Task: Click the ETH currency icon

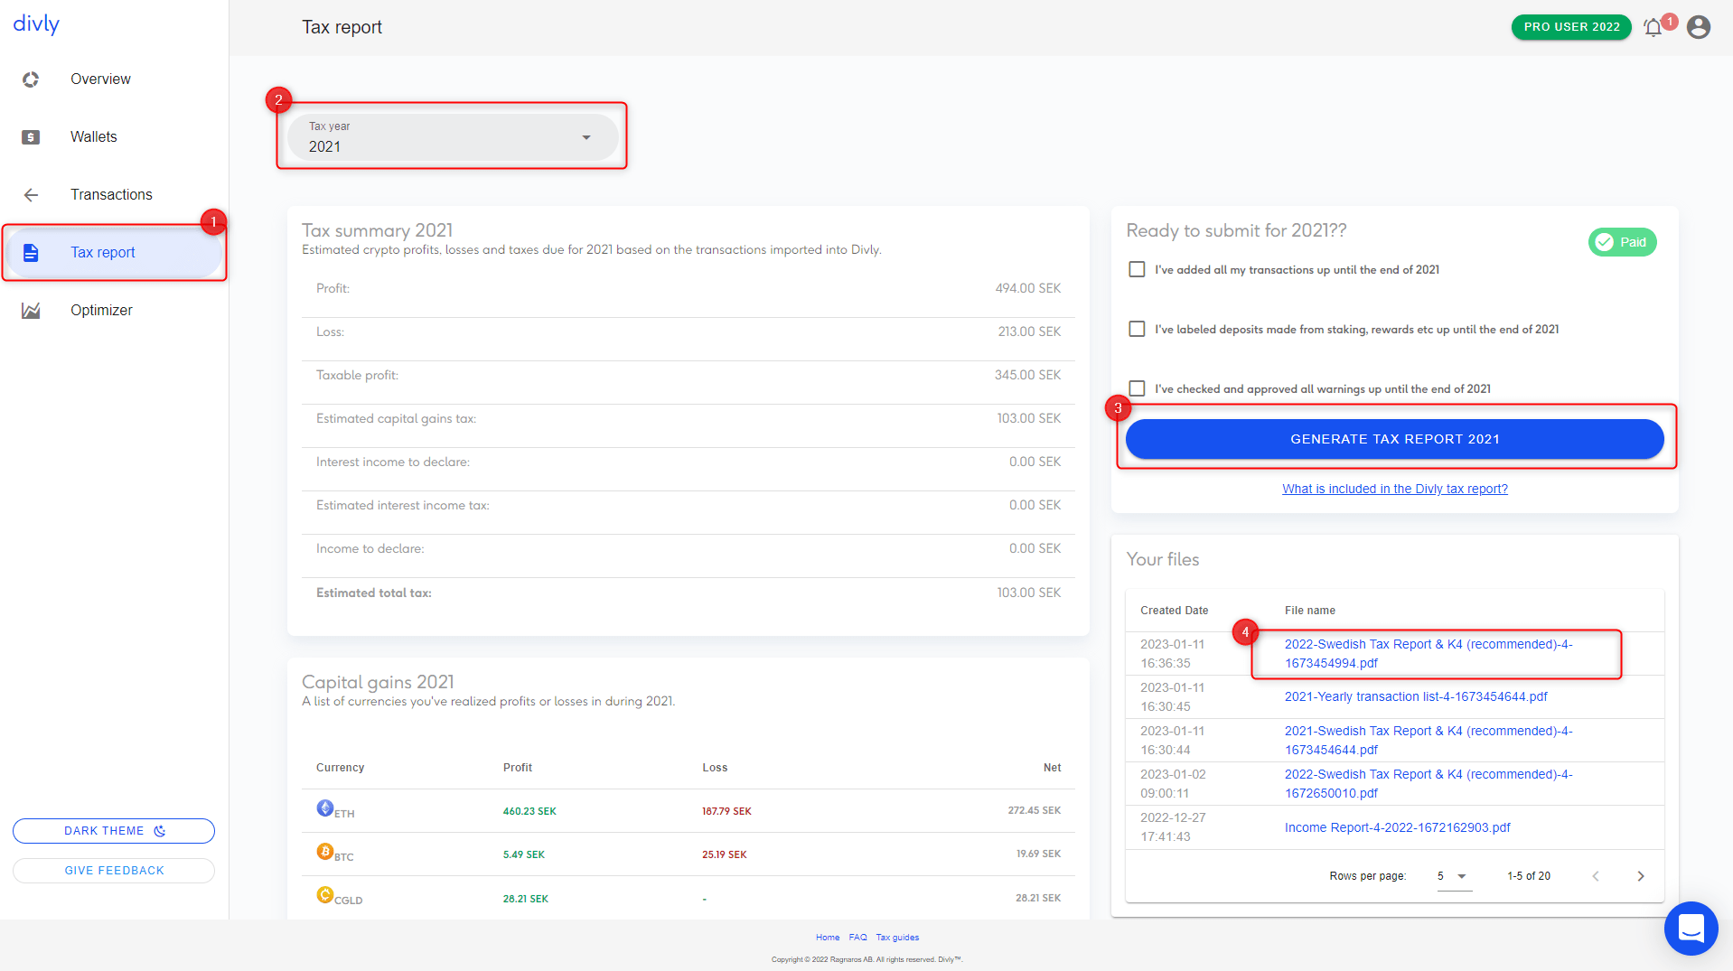Action: point(325,808)
